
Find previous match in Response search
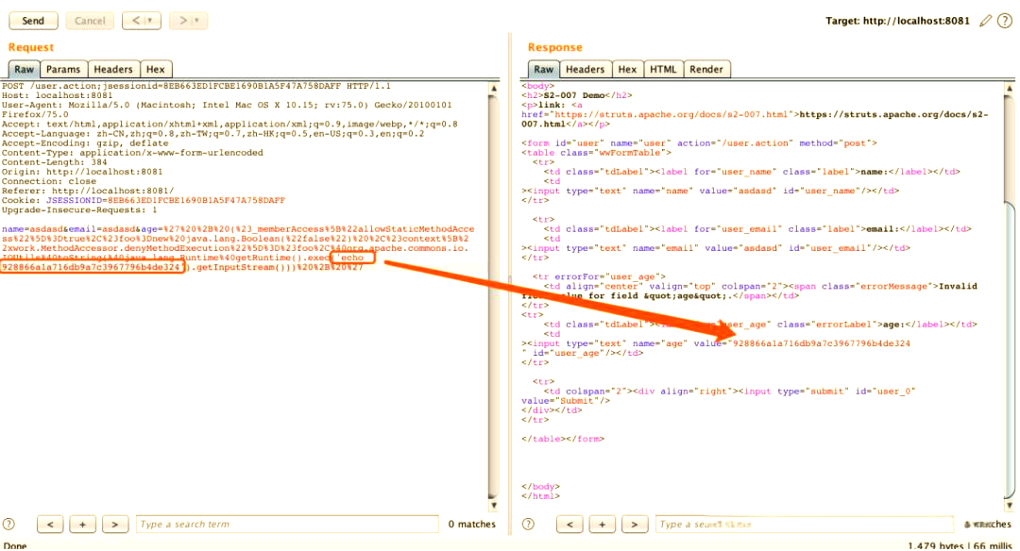coord(569,525)
